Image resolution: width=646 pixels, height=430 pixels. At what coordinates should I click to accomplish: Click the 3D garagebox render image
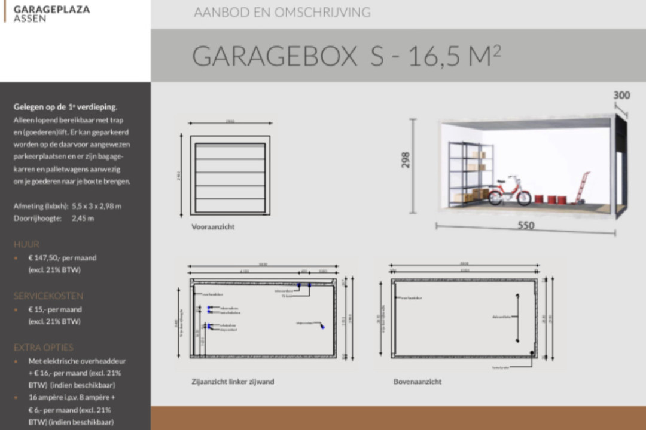pos(532,165)
